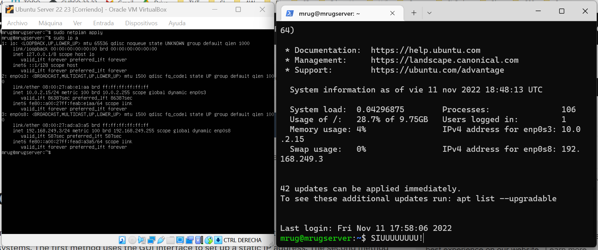Image resolution: width=598 pixels, height=250 pixels.
Task: Open the Archivo menu in VirtualBox
Action: point(17,23)
